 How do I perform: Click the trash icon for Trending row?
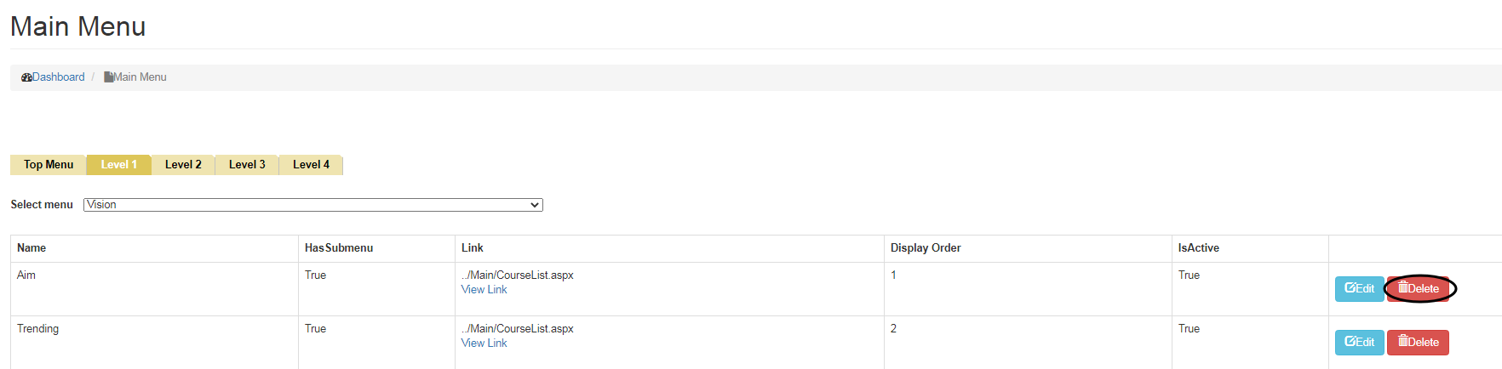click(x=1403, y=341)
